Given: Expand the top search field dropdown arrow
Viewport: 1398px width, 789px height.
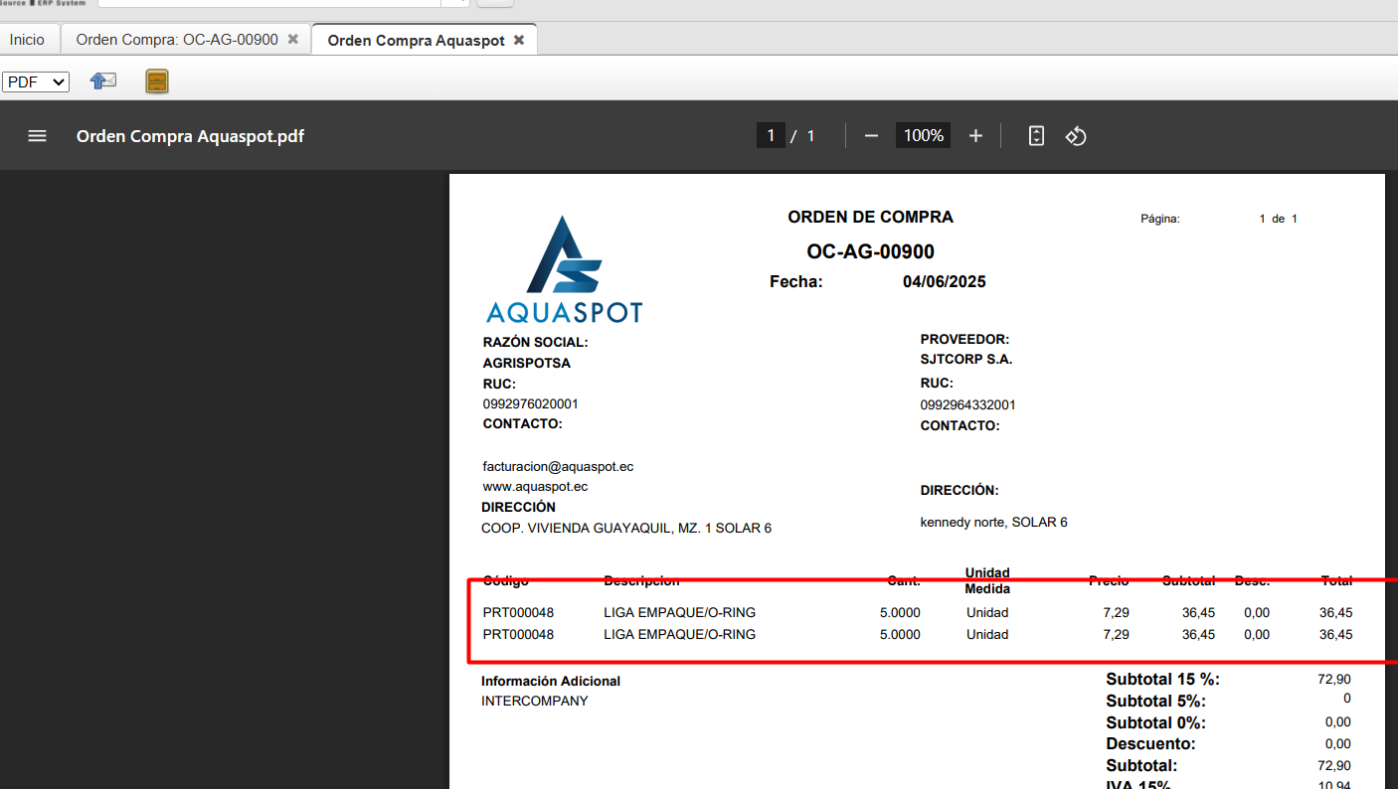Looking at the screenshot, I should pyautogui.click(x=456, y=2).
